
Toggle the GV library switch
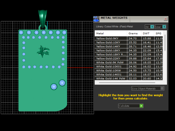click(x=149, y=27)
